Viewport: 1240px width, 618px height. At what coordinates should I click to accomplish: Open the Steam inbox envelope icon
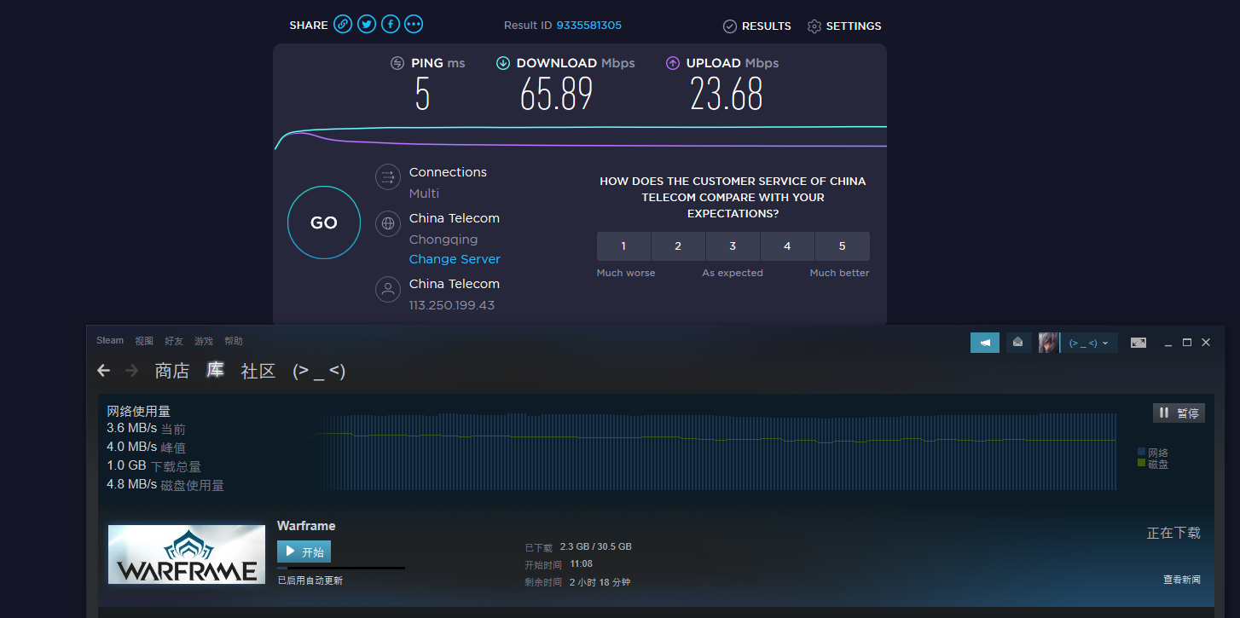[x=1017, y=343]
